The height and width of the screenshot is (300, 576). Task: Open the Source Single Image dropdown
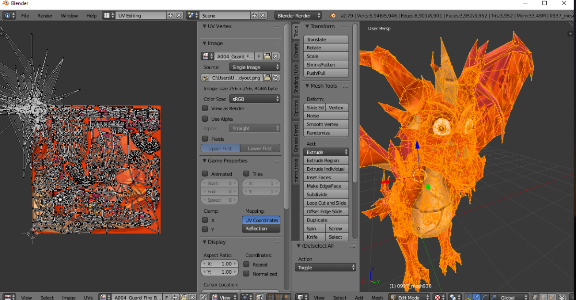[254, 67]
